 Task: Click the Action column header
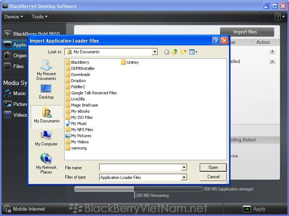263,42
